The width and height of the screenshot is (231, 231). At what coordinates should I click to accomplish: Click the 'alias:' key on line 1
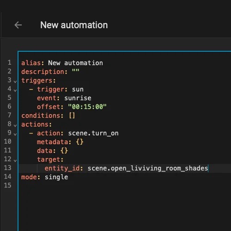33,63
